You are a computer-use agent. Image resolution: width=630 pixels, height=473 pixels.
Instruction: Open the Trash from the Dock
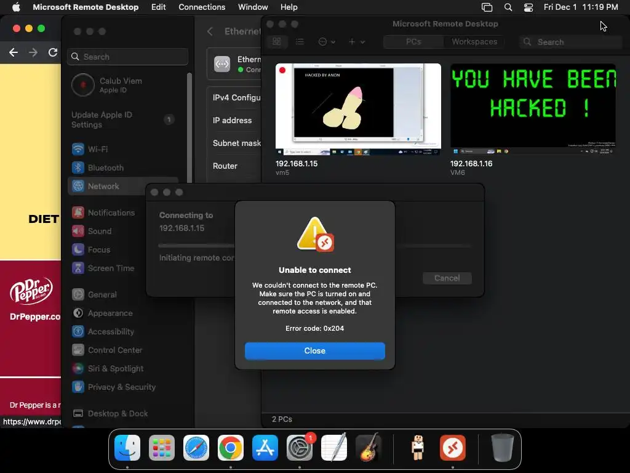coord(502,448)
